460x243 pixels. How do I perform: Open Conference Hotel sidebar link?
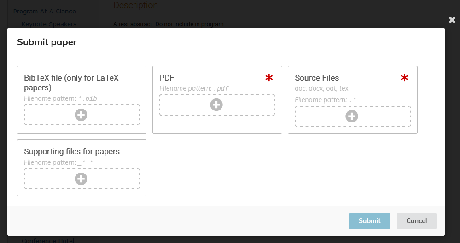[x=48, y=240]
